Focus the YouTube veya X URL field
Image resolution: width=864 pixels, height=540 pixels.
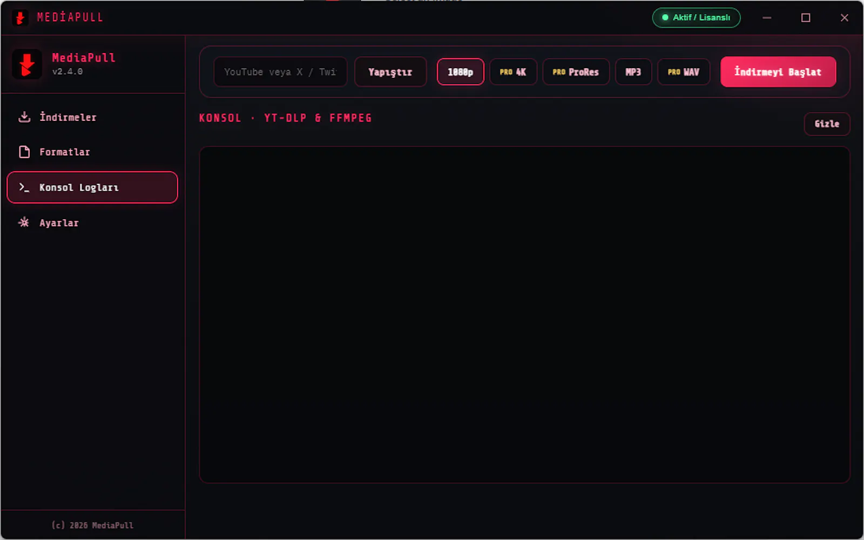[x=280, y=72]
